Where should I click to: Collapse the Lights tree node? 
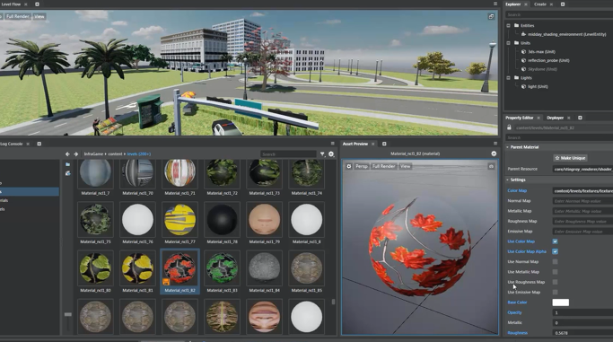[508, 78]
